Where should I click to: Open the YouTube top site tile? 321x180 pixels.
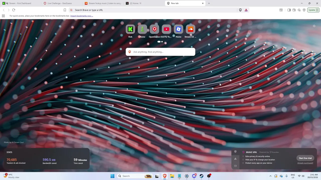coord(167,29)
